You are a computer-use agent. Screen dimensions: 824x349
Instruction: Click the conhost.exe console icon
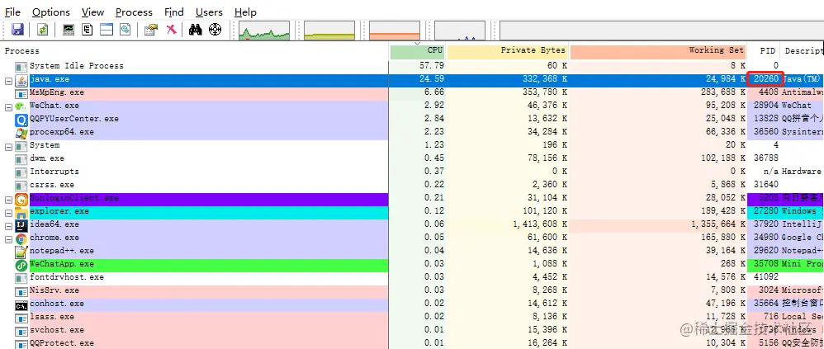(21, 304)
